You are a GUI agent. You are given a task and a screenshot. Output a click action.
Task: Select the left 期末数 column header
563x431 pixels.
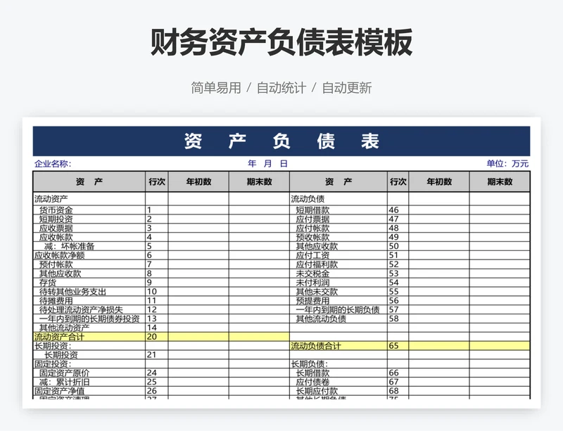pyautogui.click(x=259, y=182)
